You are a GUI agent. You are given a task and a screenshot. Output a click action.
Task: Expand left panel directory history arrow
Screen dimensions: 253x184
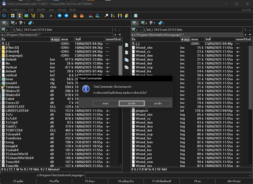pyautogui.click(x=120, y=34)
